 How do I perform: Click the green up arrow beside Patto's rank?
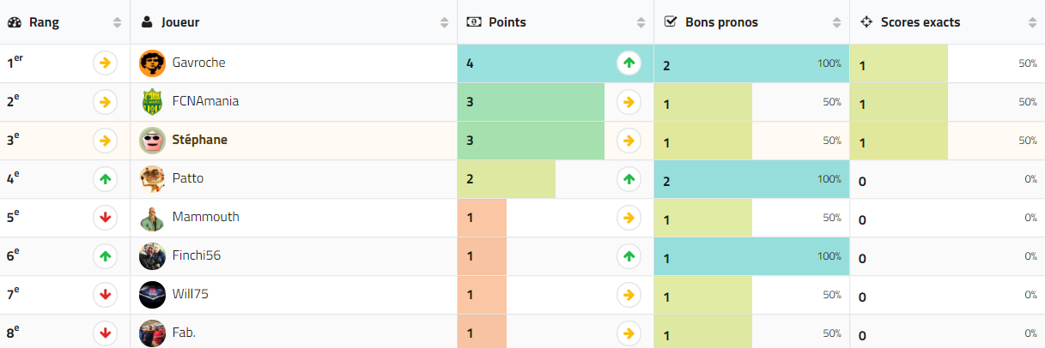105,179
